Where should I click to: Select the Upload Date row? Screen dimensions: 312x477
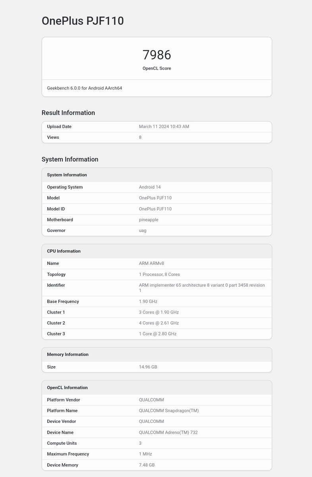pyautogui.click(x=157, y=127)
